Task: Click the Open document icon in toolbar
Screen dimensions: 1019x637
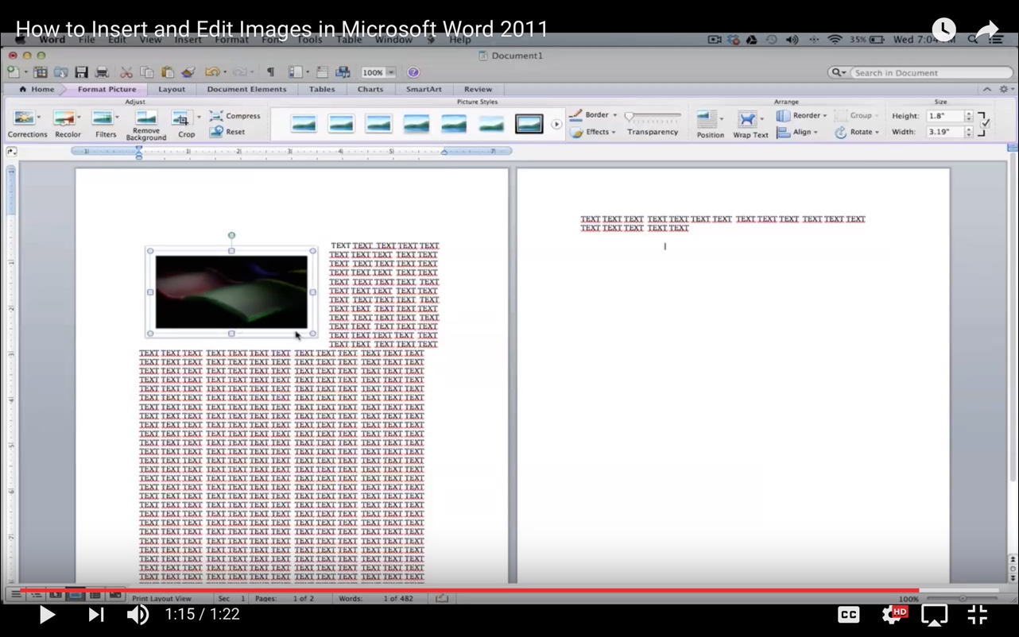Action: coord(60,72)
